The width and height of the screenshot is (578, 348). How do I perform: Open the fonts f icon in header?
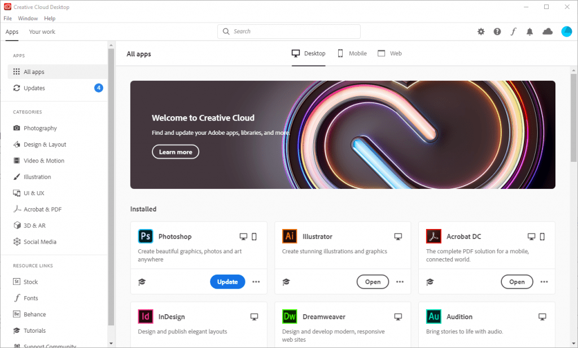tap(514, 32)
